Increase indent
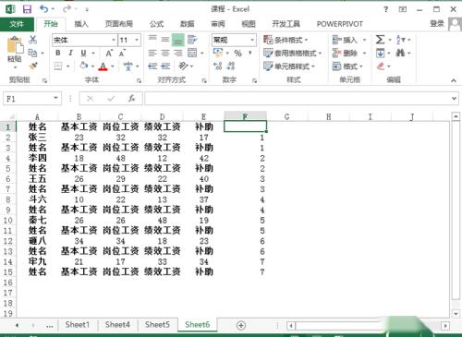This screenshot has height=337, width=462. (x=165, y=66)
